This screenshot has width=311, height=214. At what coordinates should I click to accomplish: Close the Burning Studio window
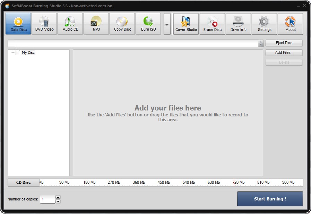(x=304, y=6)
